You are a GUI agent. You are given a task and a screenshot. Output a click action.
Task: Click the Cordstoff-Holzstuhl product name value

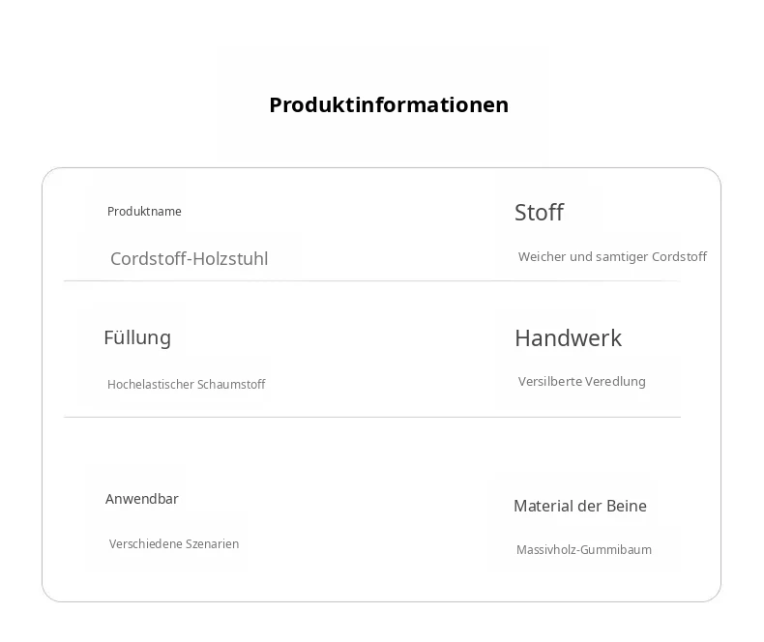pos(189,259)
